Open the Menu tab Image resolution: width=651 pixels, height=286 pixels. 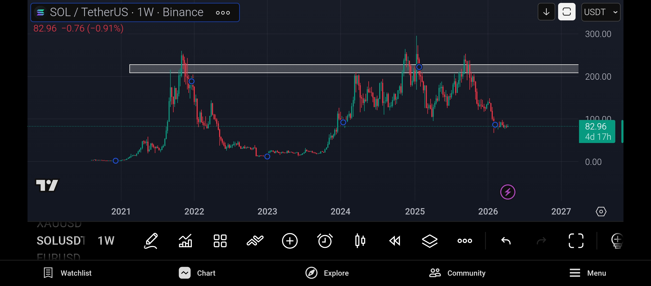tap(588, 273)
